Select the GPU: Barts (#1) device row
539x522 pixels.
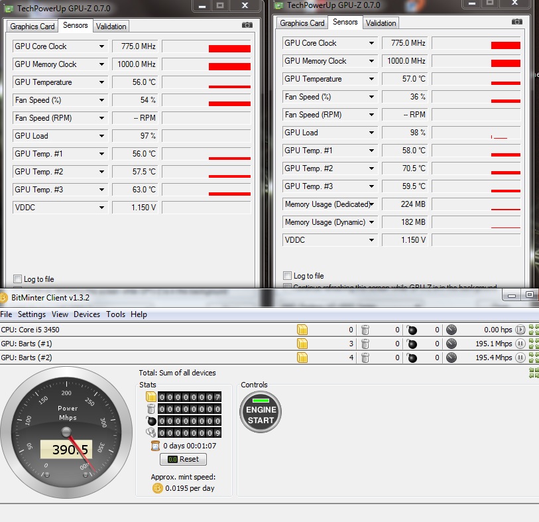coord(269,344)
